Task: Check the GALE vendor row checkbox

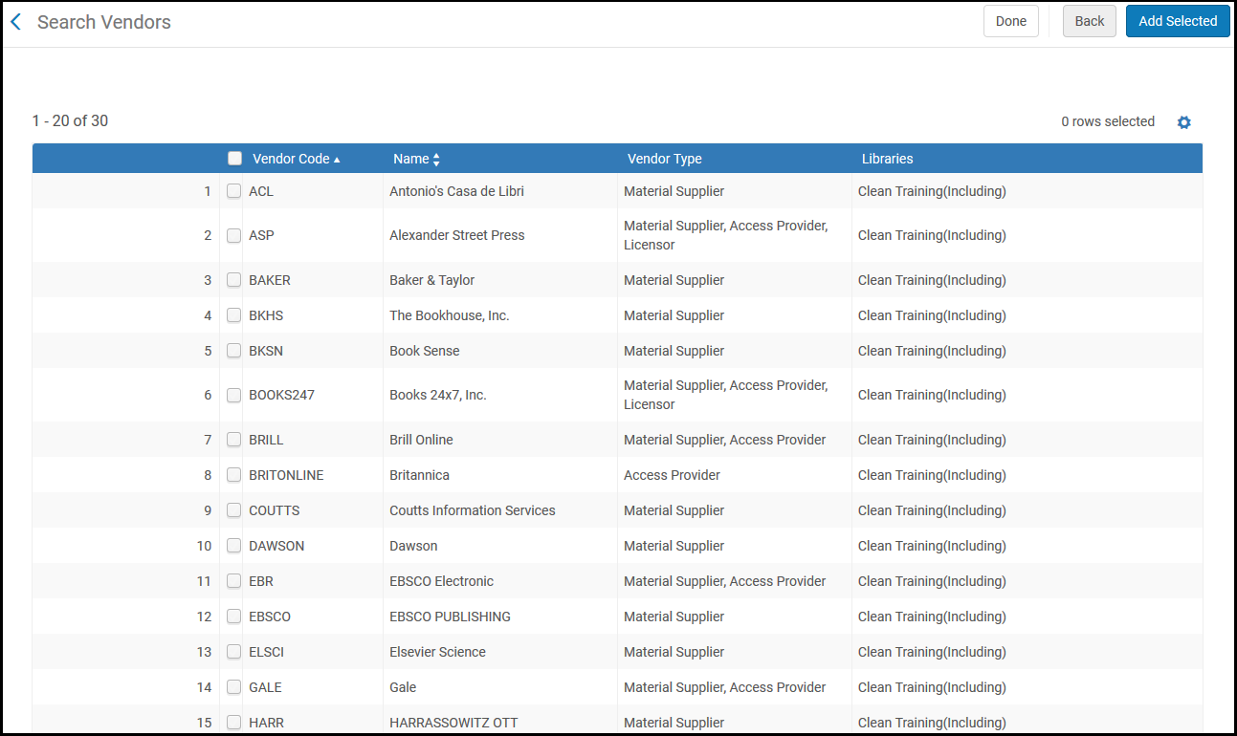Action: tap(233, 687)
